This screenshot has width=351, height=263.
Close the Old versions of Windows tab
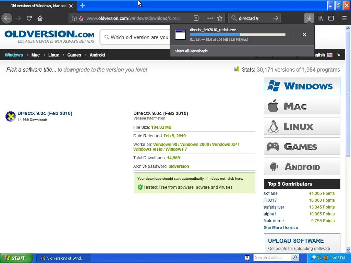tap(71, 6)
